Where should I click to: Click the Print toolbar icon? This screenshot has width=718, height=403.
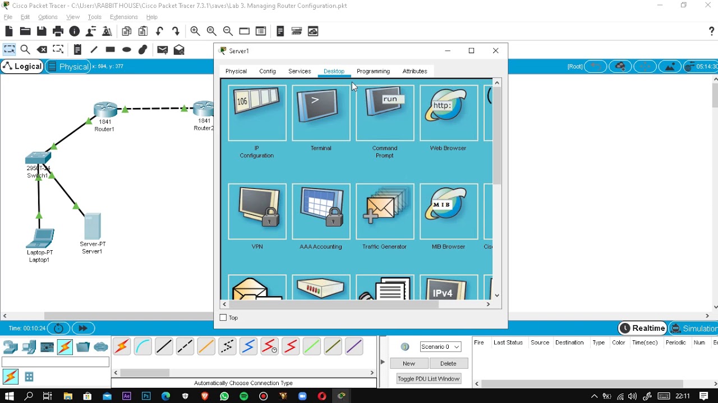tap(58, 31)
